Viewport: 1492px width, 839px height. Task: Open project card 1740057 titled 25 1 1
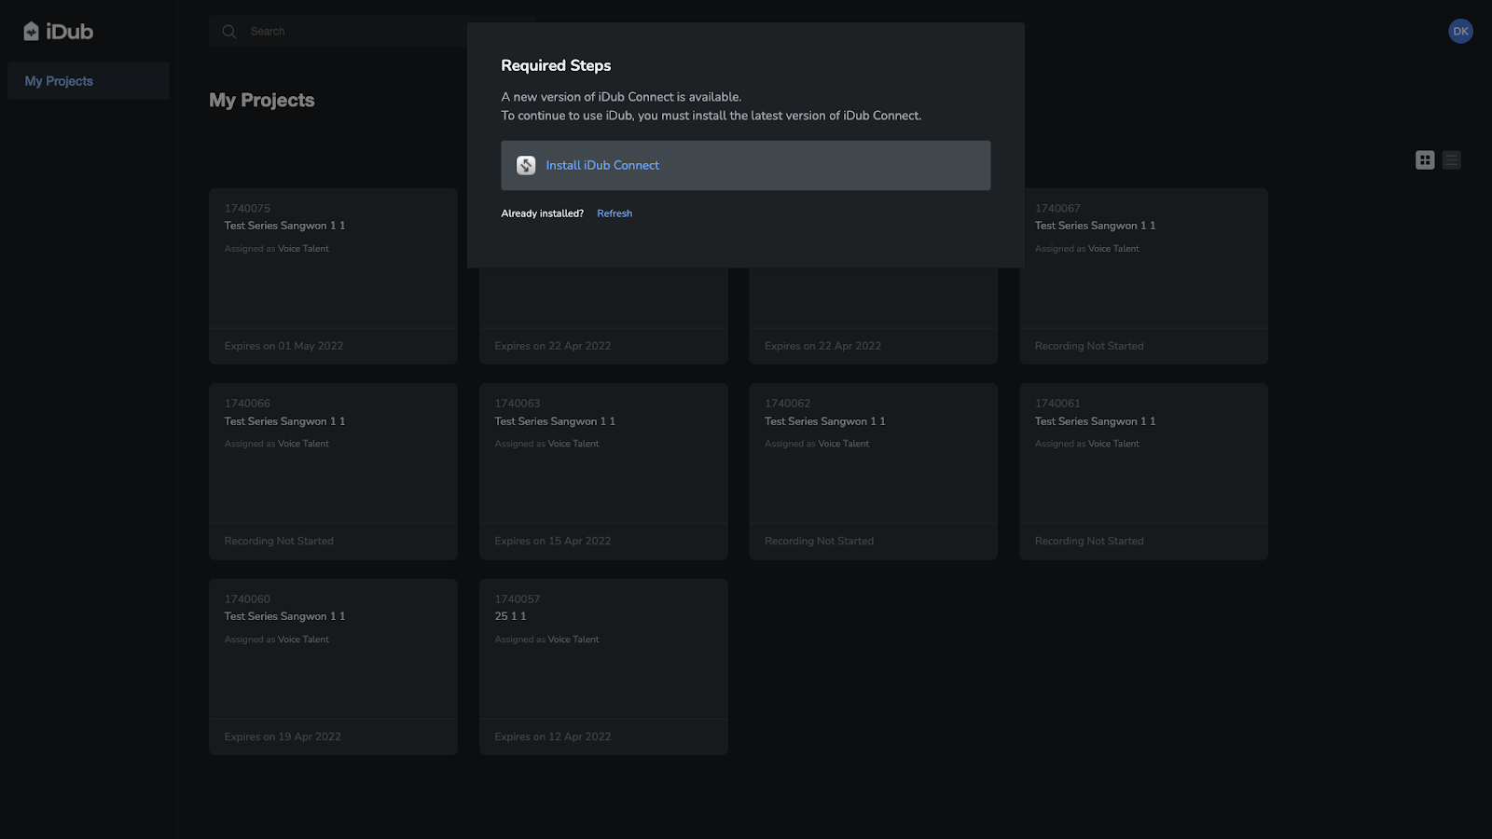click(x=603, y=667)
